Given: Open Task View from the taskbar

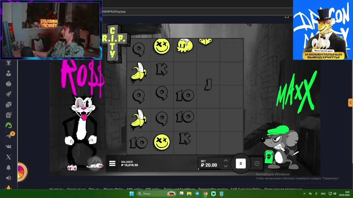Looking at the screenshot, I should (181, 194).
